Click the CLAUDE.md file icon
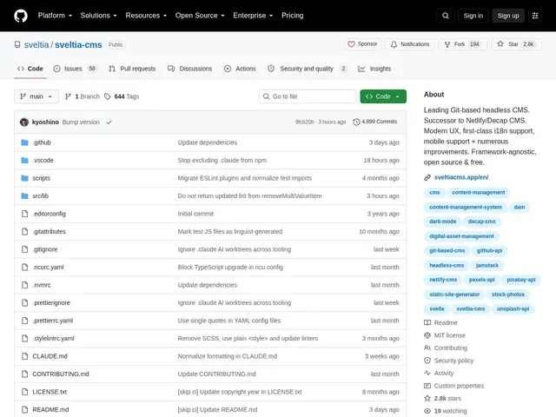The width and height of the screenshot is (556, 417). [x=24, y=356]
